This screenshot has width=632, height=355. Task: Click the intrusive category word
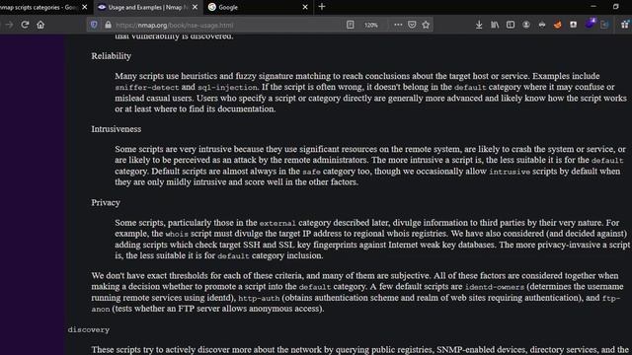(510, 172)
